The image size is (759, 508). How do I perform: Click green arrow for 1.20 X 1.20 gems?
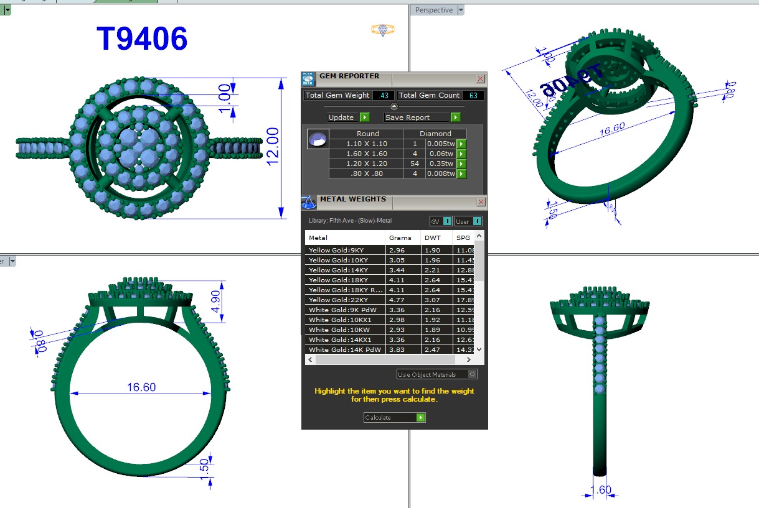pos(461,164)
